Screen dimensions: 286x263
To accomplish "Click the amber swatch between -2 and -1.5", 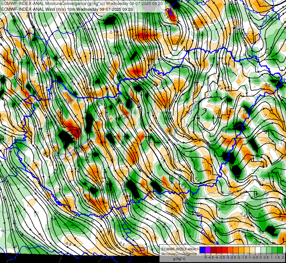I will pyautogui.click(x=241, y=250).
